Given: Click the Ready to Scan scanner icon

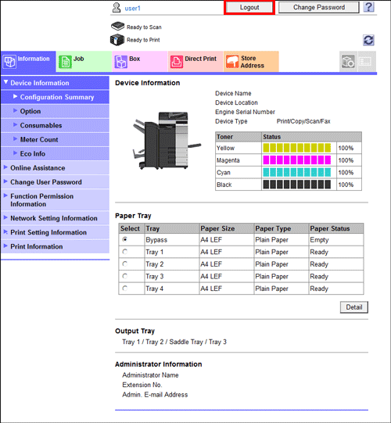Looking at the screenshot, I should (x=117, y=26).
